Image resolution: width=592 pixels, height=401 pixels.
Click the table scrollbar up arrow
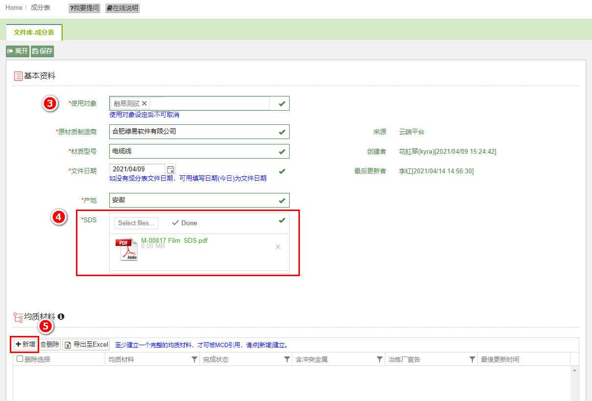(575, 370)
